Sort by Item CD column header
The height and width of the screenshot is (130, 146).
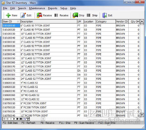pos(11,22)
